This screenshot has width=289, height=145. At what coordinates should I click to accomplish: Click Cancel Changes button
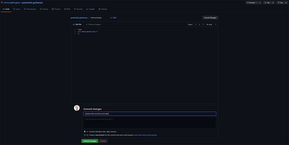coord(210,18)
